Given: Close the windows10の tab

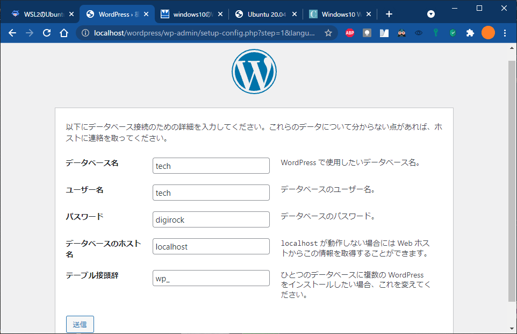Looking at the screenshot, I should [x=220, y=14].
